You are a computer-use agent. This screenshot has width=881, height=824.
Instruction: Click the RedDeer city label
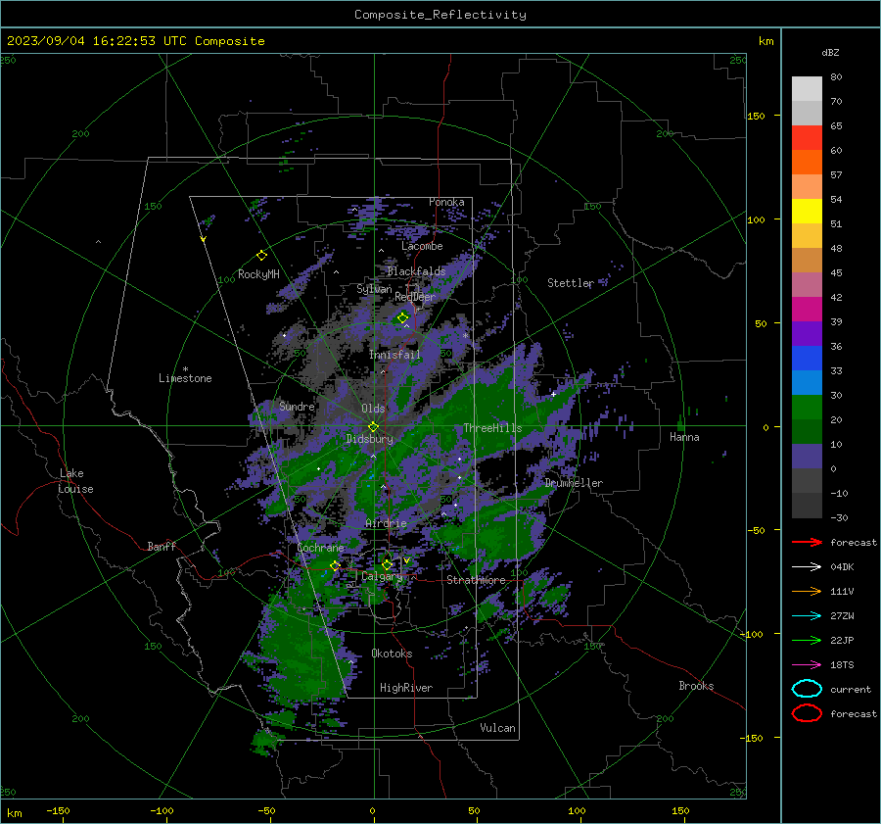pyautogui.click(x=415, y=297)
